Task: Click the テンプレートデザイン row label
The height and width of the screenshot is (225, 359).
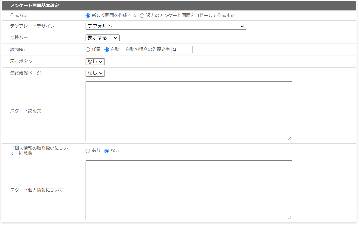Action: click(32, 26)
